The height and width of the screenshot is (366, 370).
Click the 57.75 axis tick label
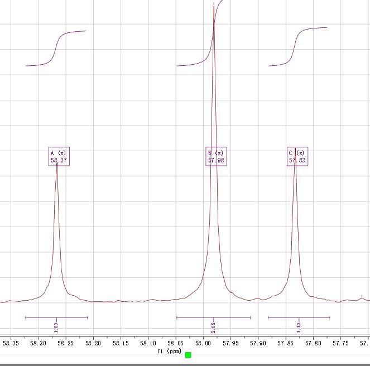pos(340,344)
